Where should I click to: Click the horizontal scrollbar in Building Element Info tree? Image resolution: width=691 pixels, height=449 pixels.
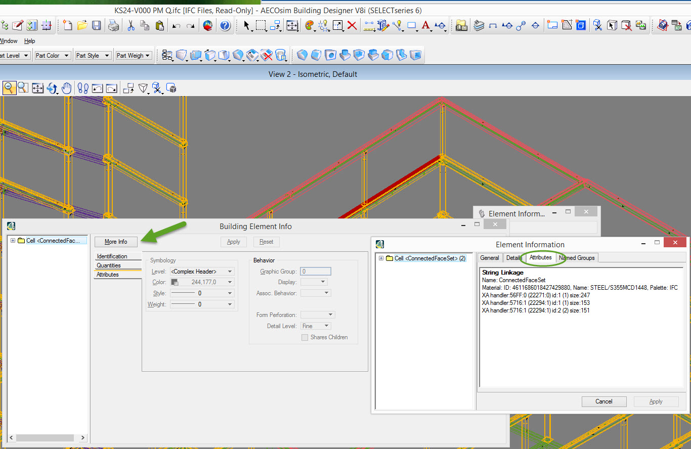pos(46,438)
